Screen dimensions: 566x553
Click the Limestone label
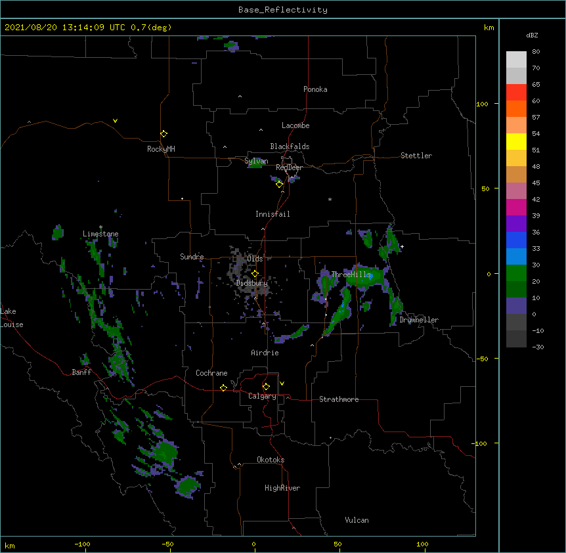(x=100, y=234)
